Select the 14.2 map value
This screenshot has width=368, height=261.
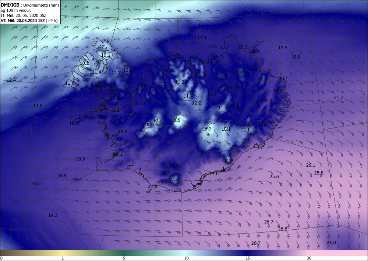(x=116, y=122)
